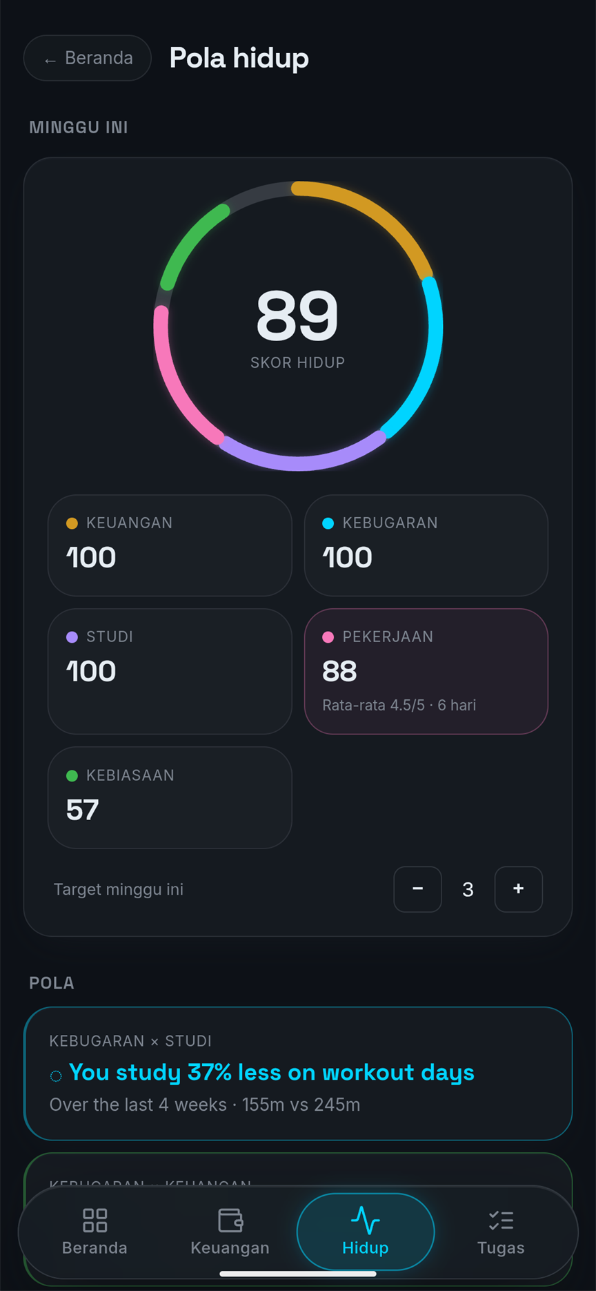Click the back arrow beside Beranda
This screenshot has height=1291, width=596.
coord(50,60)
